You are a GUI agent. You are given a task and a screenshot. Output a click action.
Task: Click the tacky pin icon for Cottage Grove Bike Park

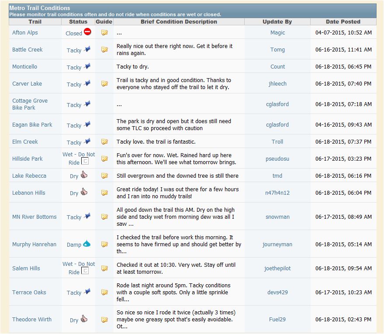pos(87,104)
